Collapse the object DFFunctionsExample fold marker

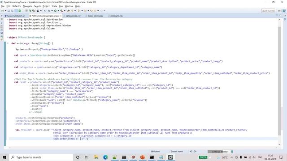[x=8, y=37]
